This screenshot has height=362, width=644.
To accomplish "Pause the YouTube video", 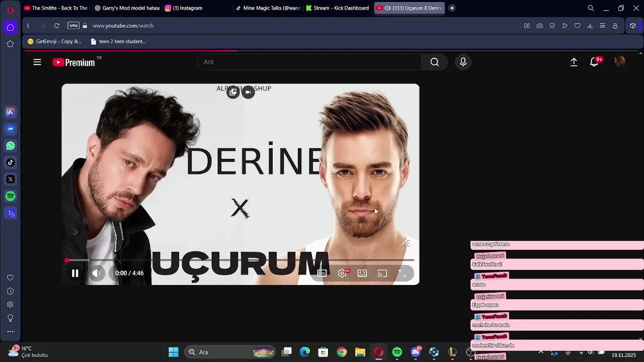I will pos(75,273).
